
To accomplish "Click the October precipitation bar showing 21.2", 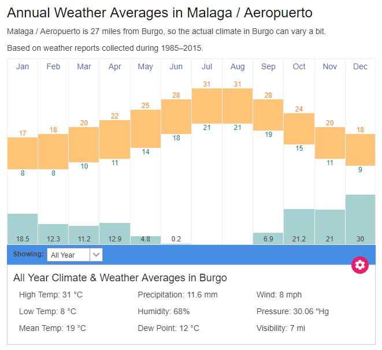I will (x=299, y=226).
